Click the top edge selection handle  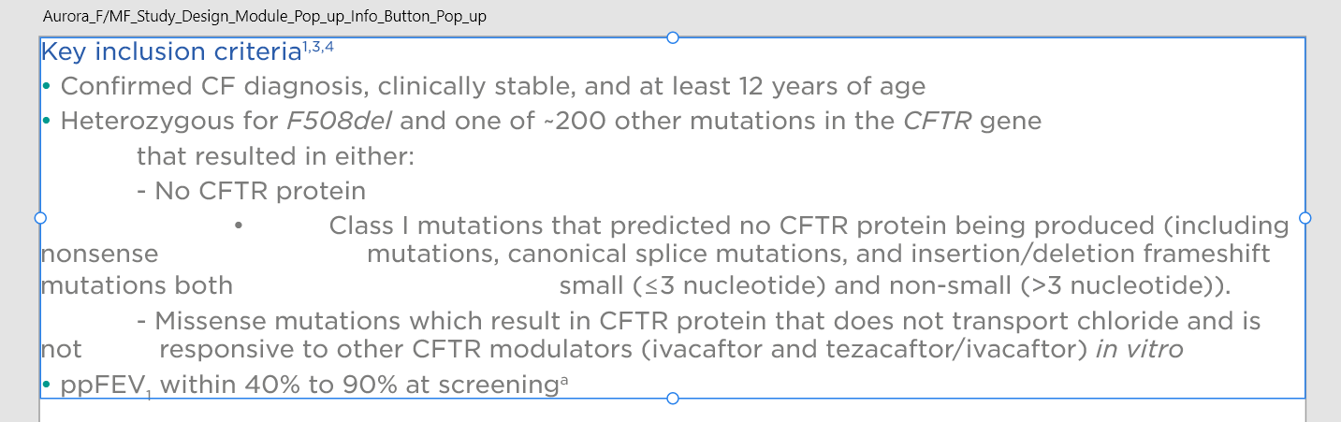(x=672, y=37)
